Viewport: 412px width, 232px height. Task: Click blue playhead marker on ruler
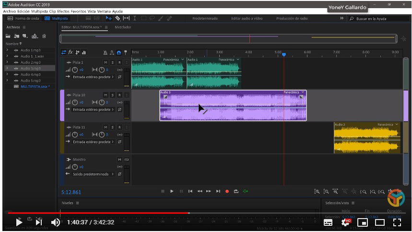tap(284, 55)
